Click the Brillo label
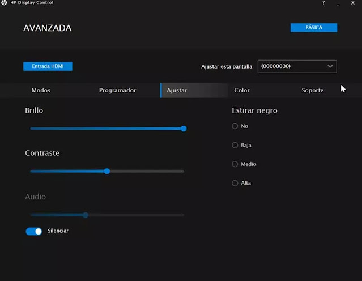362x281 pixels. [34, 110]
